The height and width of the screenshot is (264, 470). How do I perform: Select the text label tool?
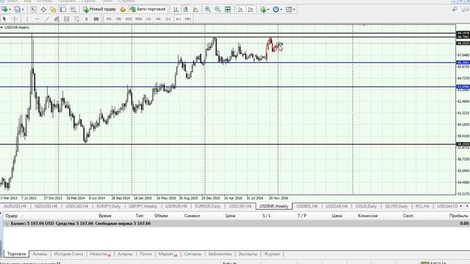96,19
